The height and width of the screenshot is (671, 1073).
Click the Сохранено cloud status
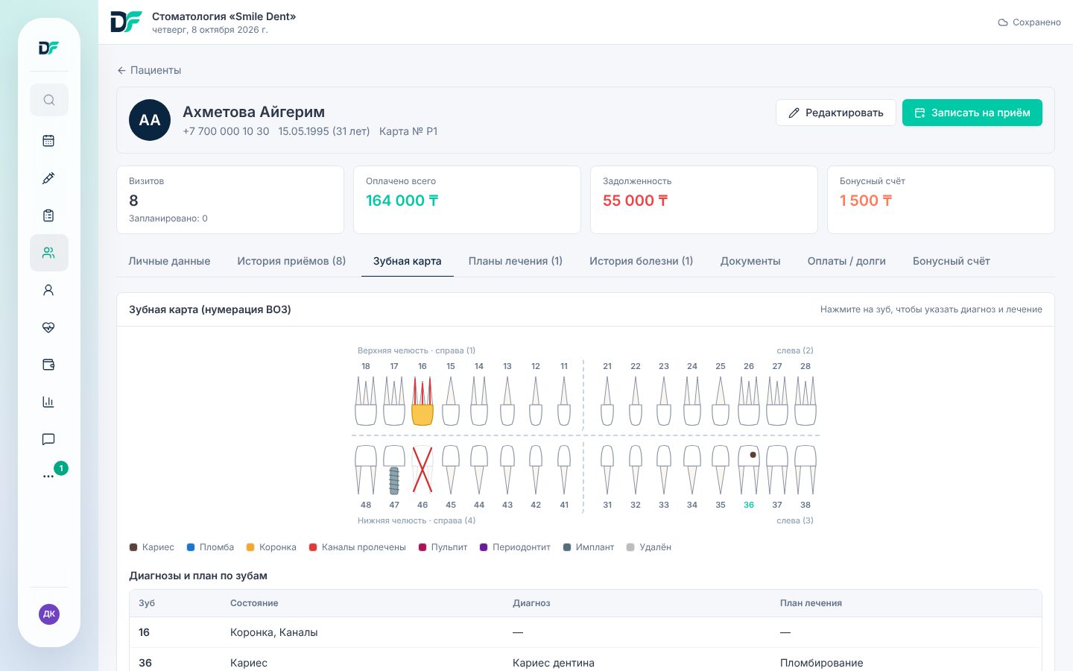point(1029,22)
